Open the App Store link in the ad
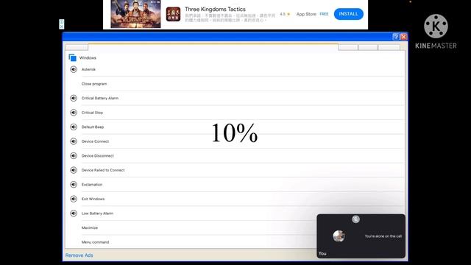The height and width of the screenshot is (265, 471). pos(306,14)
